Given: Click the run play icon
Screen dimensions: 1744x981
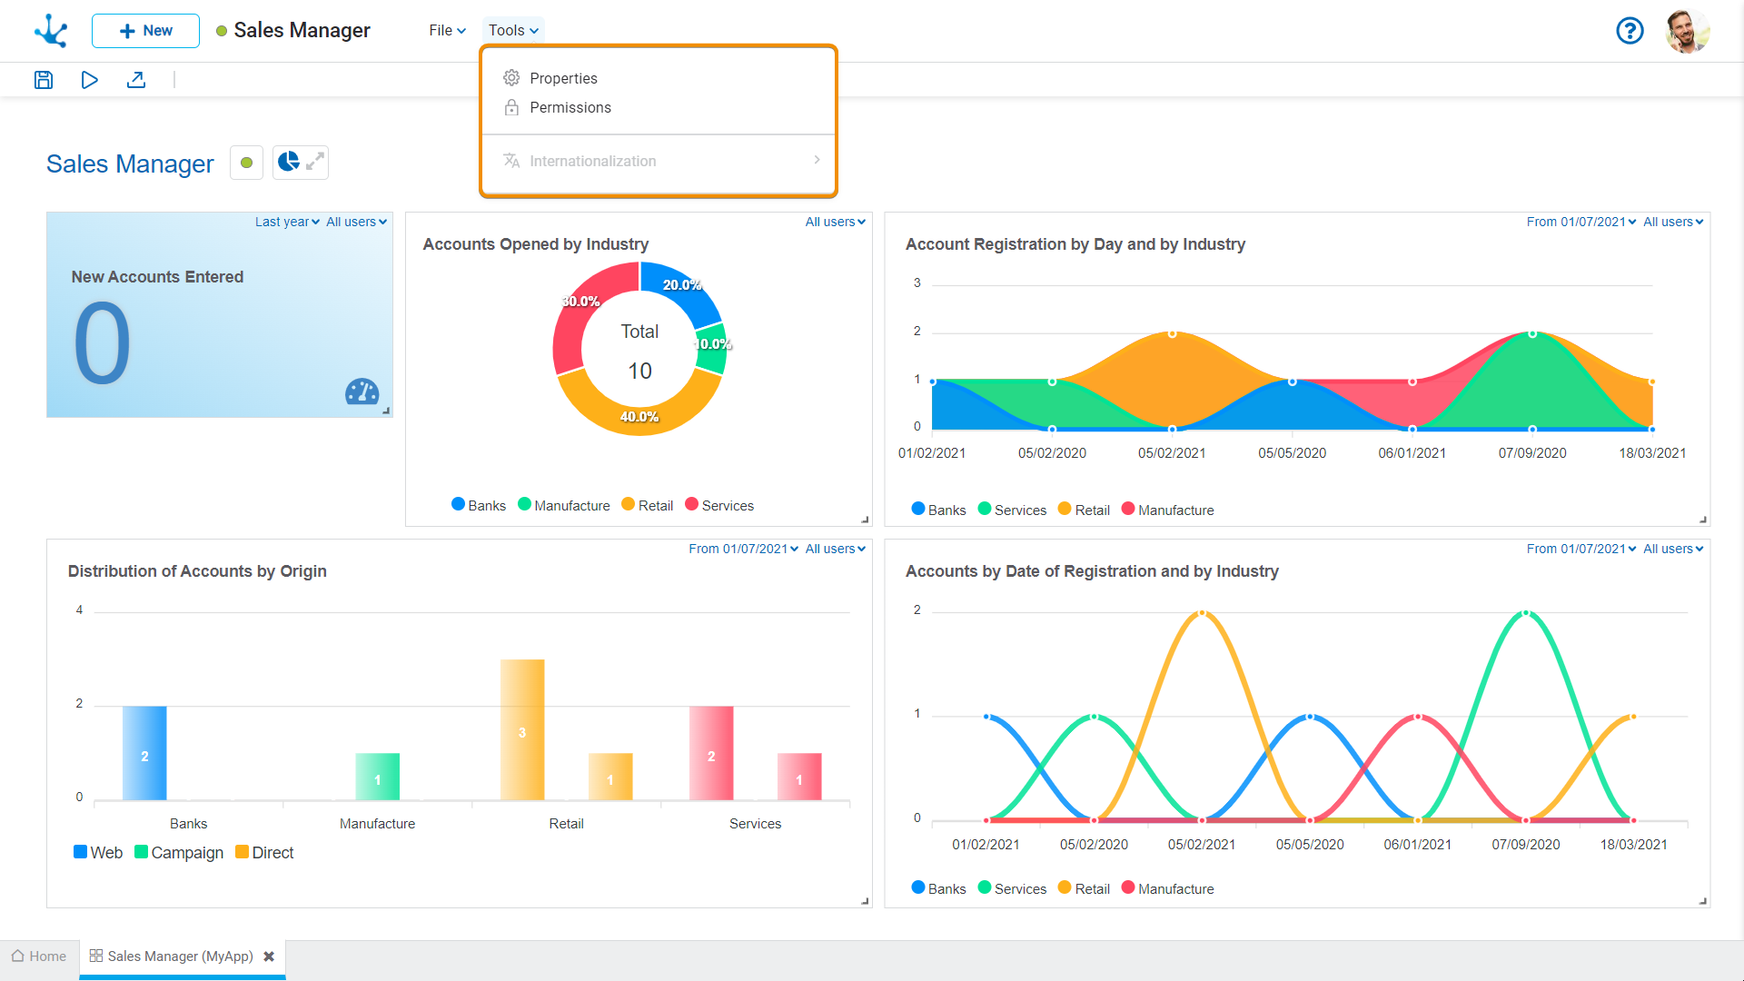Looking at the screenshot, I should click(x=89, y=80).
